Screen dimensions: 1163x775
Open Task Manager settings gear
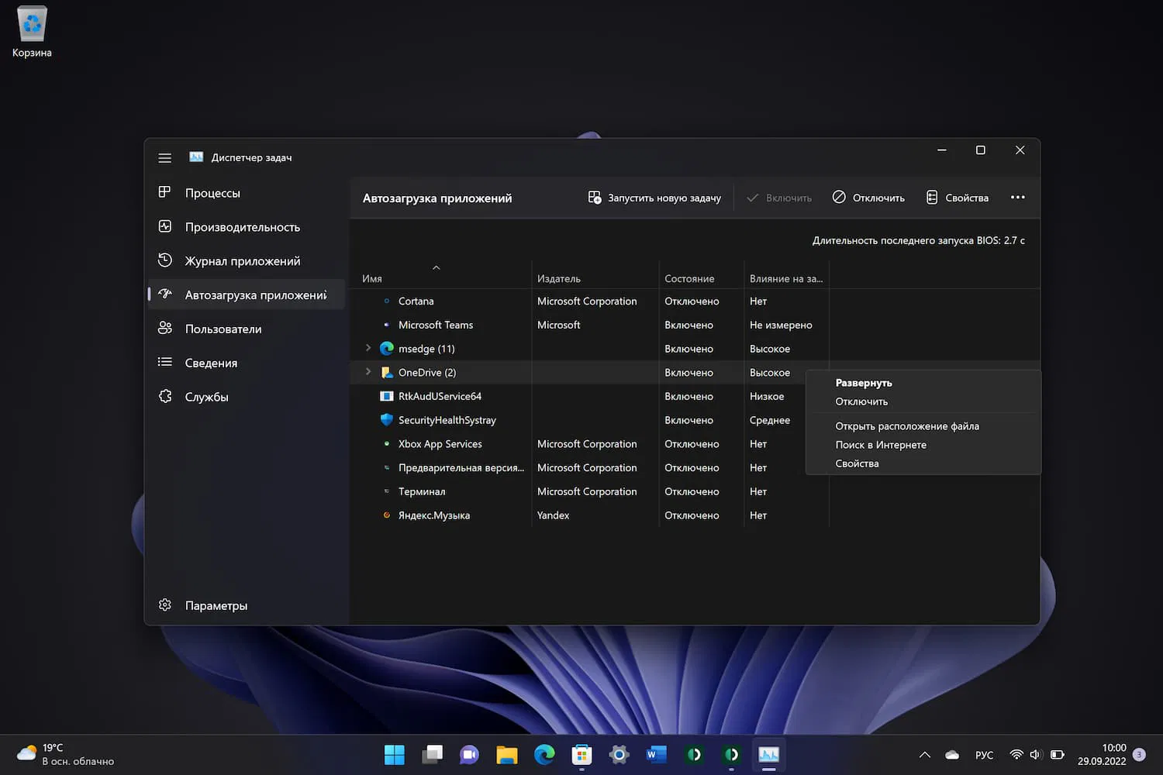[x=164, y=605]
